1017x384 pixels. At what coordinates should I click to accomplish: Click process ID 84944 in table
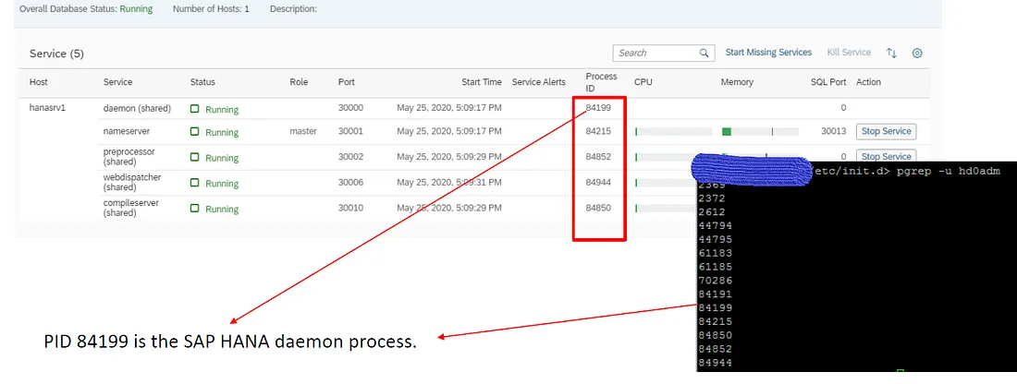click(x=598, y=182)
